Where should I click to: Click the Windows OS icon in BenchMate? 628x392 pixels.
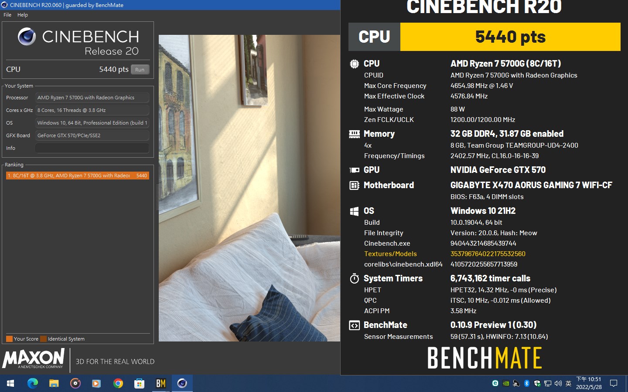pyautogui.click(x=354, y=211)
